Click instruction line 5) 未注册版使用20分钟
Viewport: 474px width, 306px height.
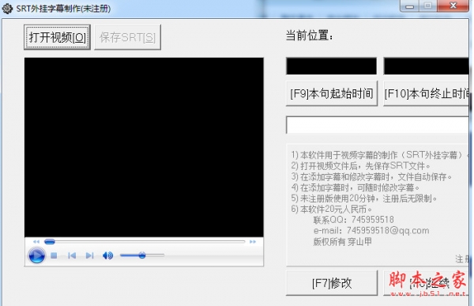click(364, 198)
